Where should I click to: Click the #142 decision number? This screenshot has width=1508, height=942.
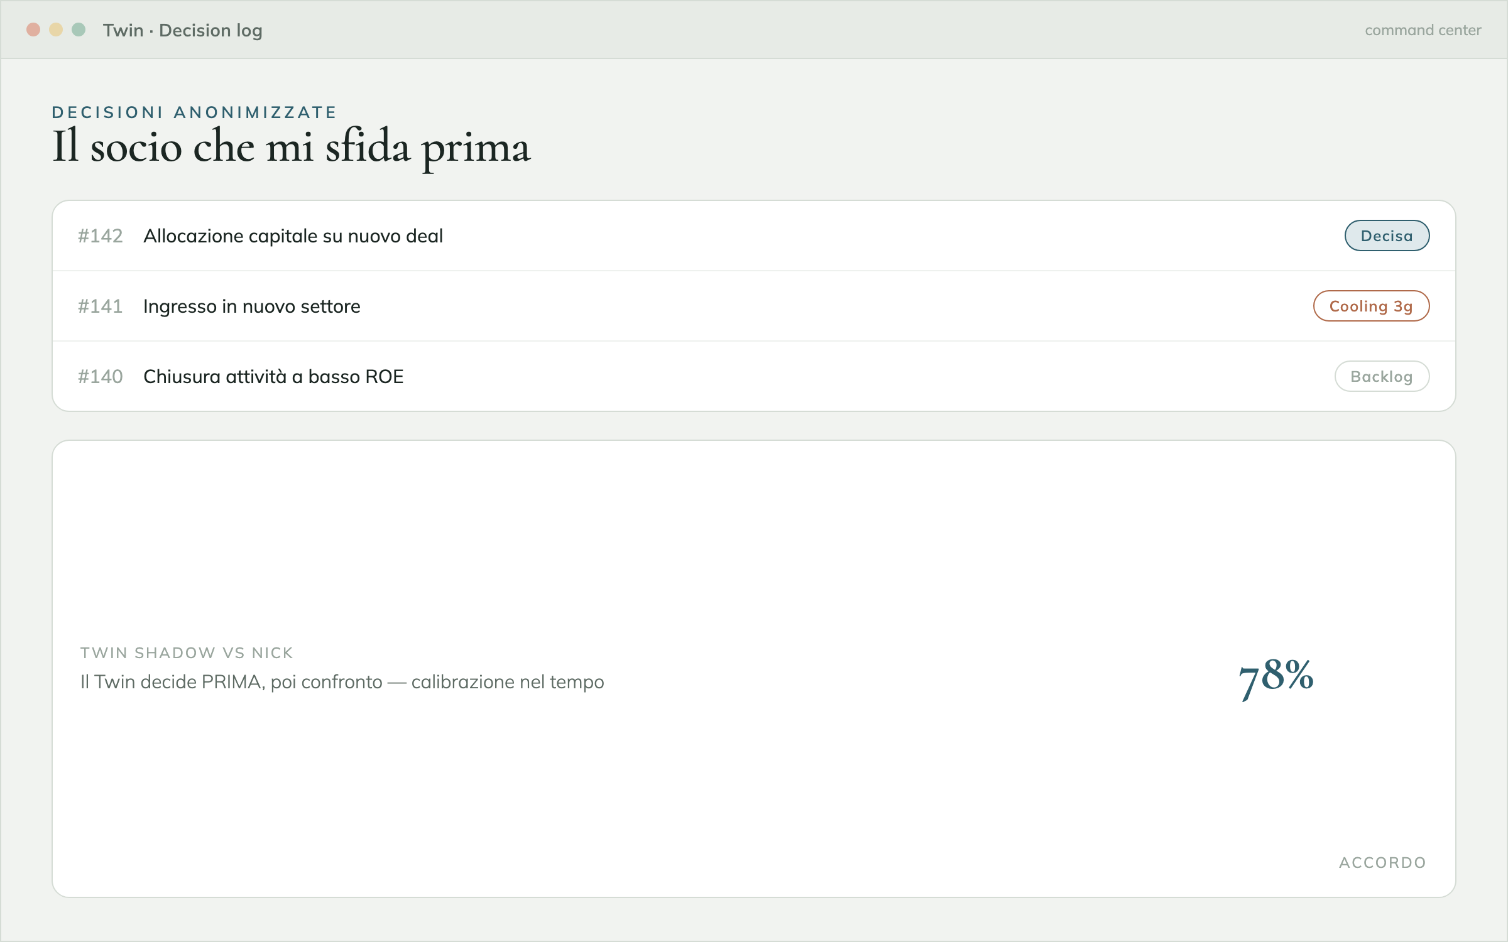[101, 236]
